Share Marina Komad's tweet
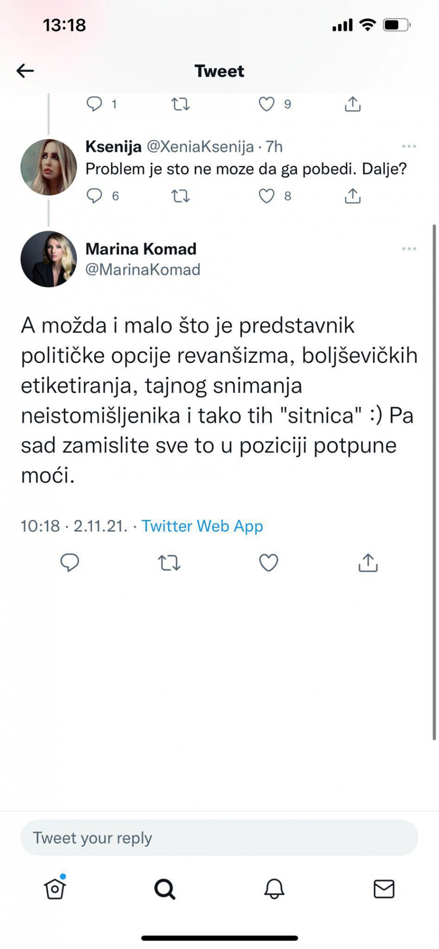This screenshot has height=949, width=439. point(367,563)
